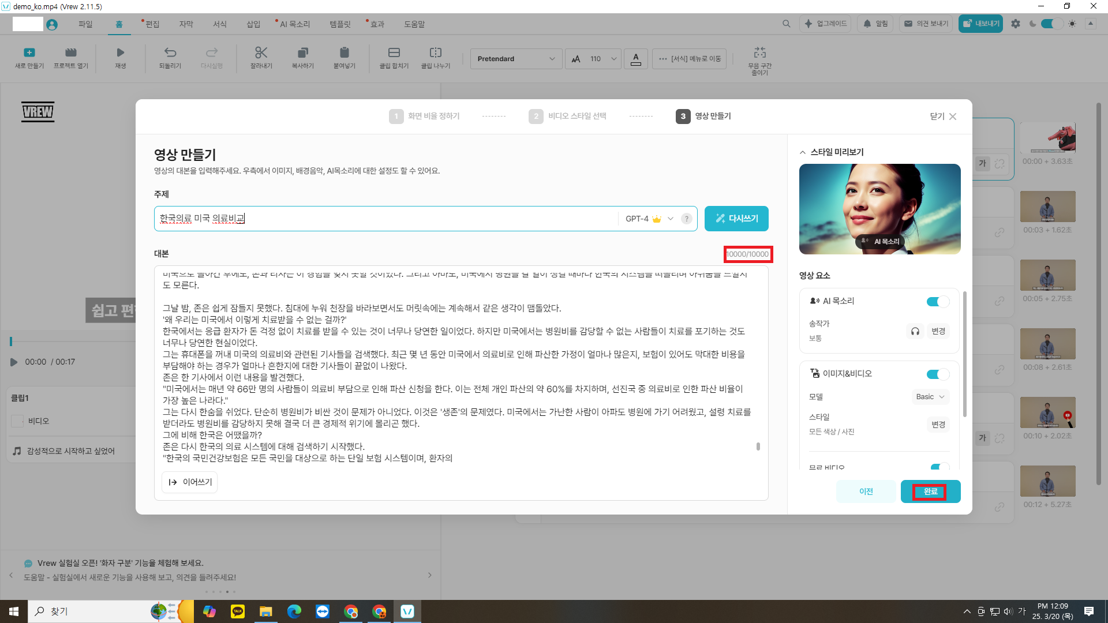The width and height of the screenshot is (1108, 623).
Task: Collapse the 스타일 미리보기 section
Action: [x=803, y=152]
